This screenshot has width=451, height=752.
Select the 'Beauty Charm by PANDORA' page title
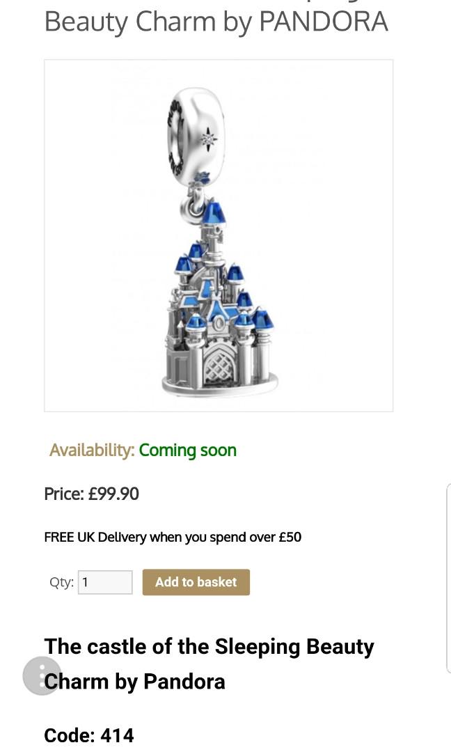(216, 22)
